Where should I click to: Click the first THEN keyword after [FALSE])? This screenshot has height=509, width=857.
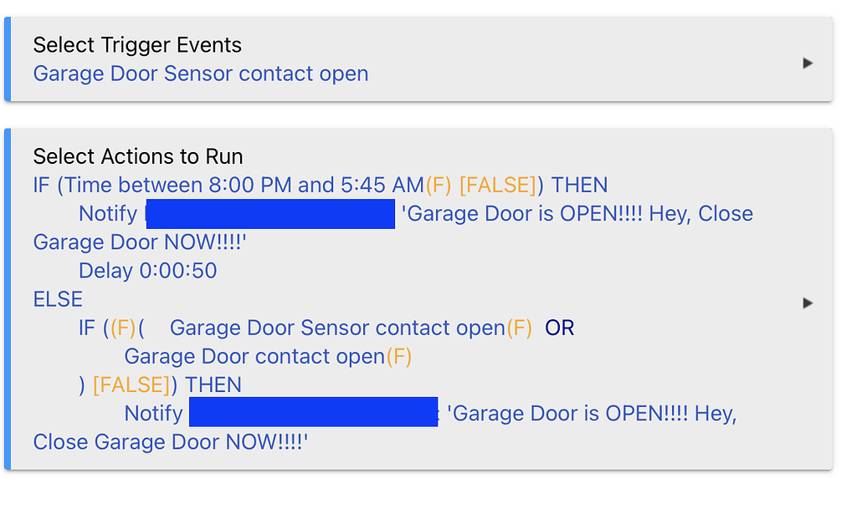coord(579,185)
